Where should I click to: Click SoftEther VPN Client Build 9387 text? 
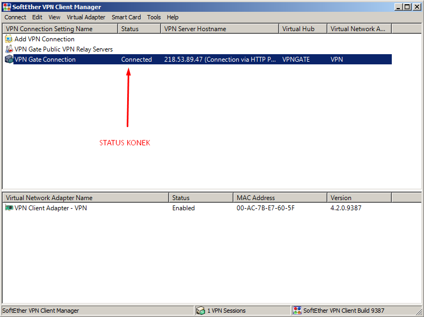(343, 311)
